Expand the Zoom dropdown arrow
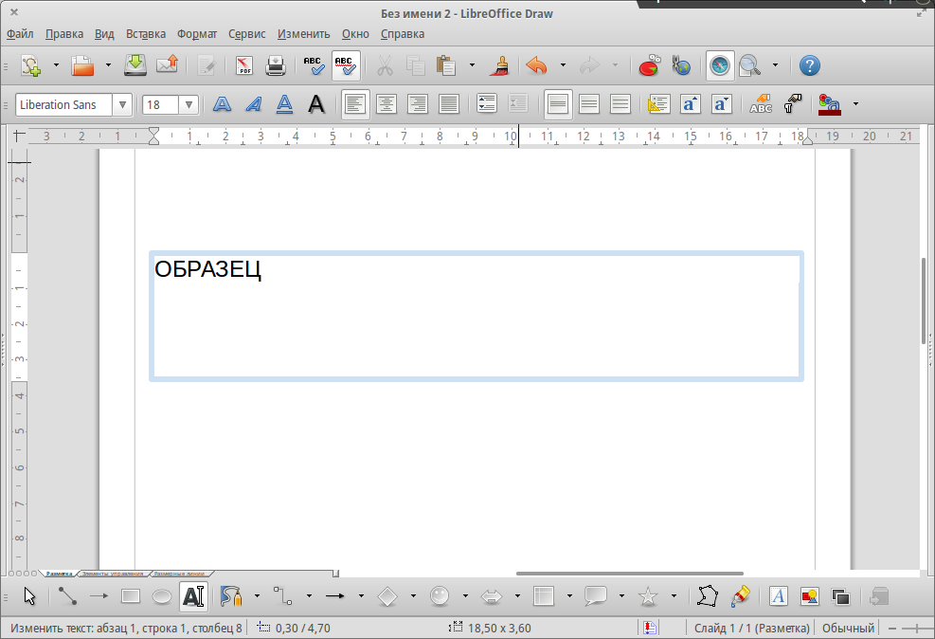935x639 pixels. coord(775,65)
